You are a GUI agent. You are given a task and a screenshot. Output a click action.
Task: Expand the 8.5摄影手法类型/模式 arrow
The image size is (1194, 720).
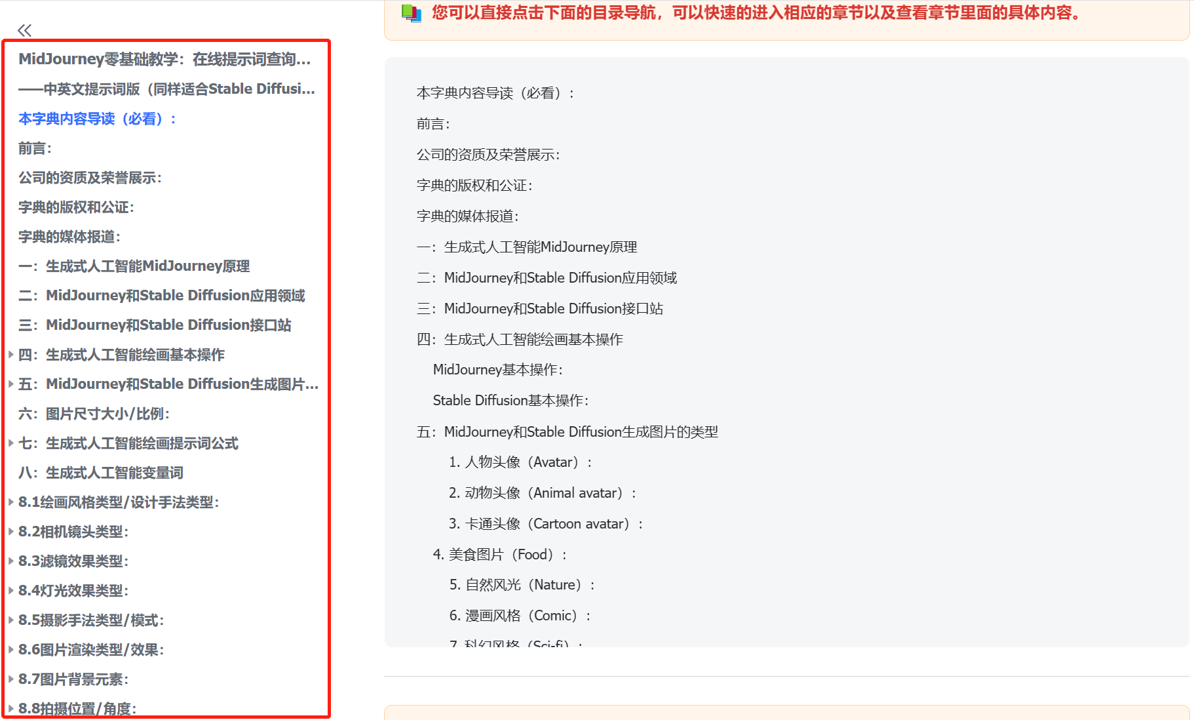(11, 620)
